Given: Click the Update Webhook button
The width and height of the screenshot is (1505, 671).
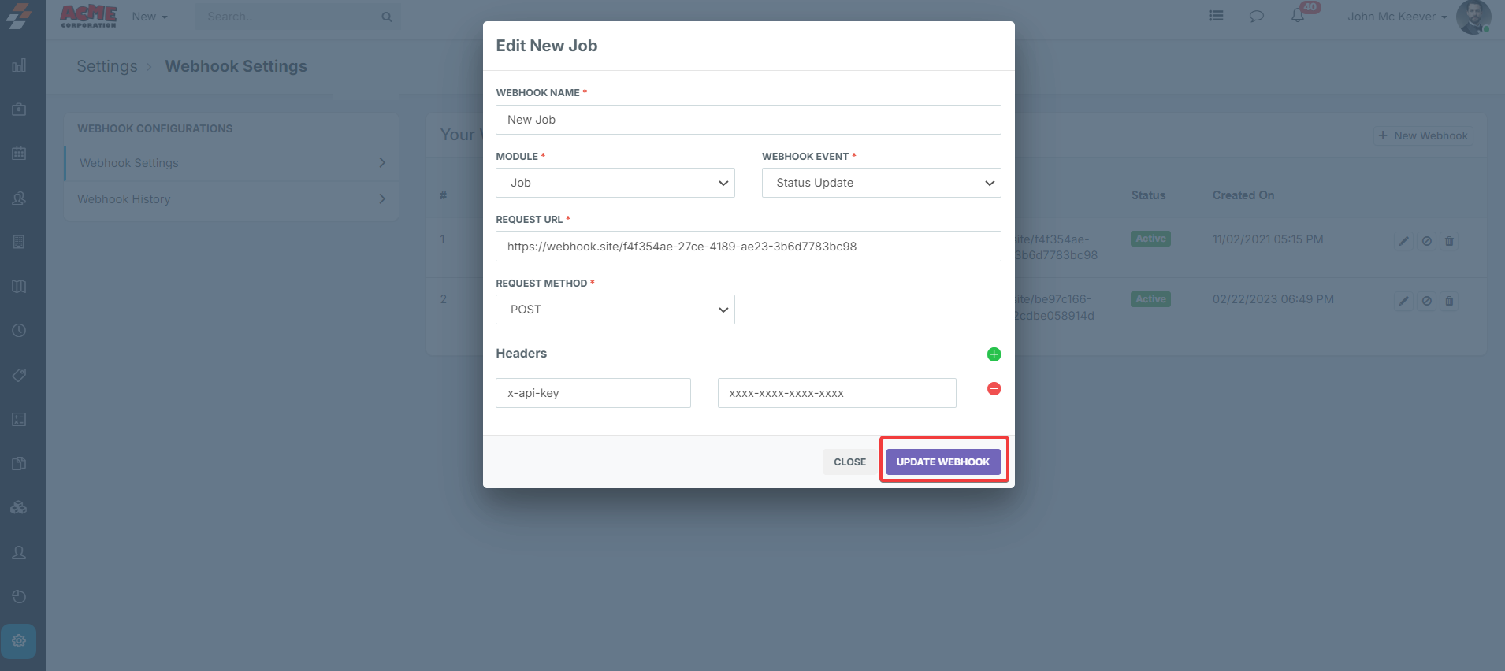Looking at the screenshot, I should point(942,462).
